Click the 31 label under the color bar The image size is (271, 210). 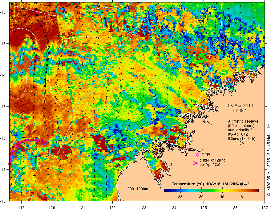(x=243, y=197)
